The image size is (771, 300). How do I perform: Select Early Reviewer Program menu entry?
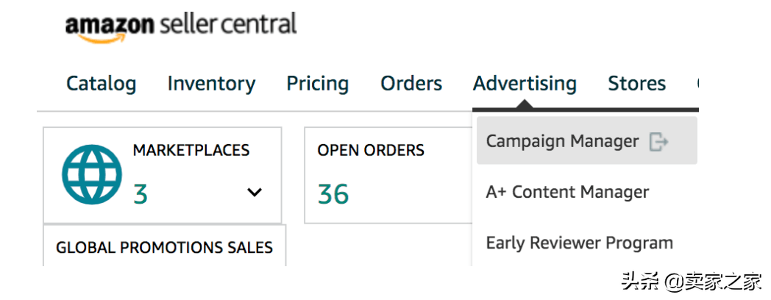[x=579, y=243]
